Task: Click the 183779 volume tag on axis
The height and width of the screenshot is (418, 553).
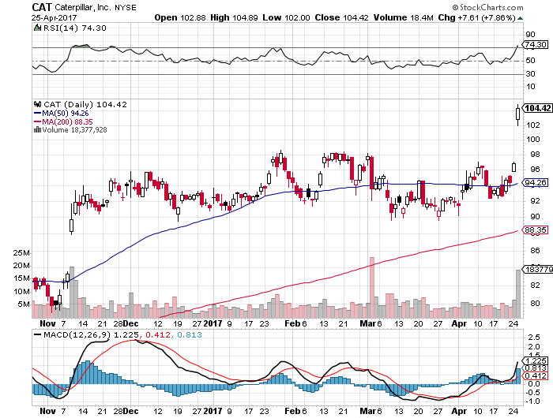Action: tap(539, 270)
